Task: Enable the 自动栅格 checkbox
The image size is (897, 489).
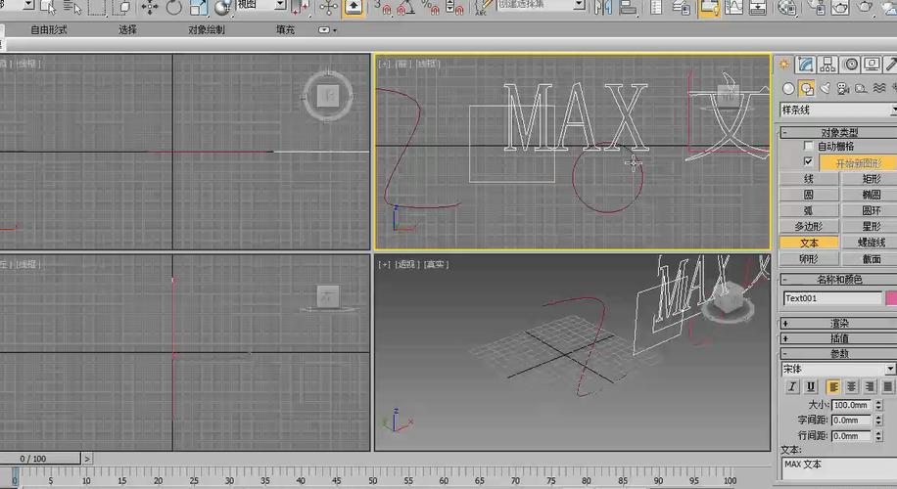Action: coord(808,147)
